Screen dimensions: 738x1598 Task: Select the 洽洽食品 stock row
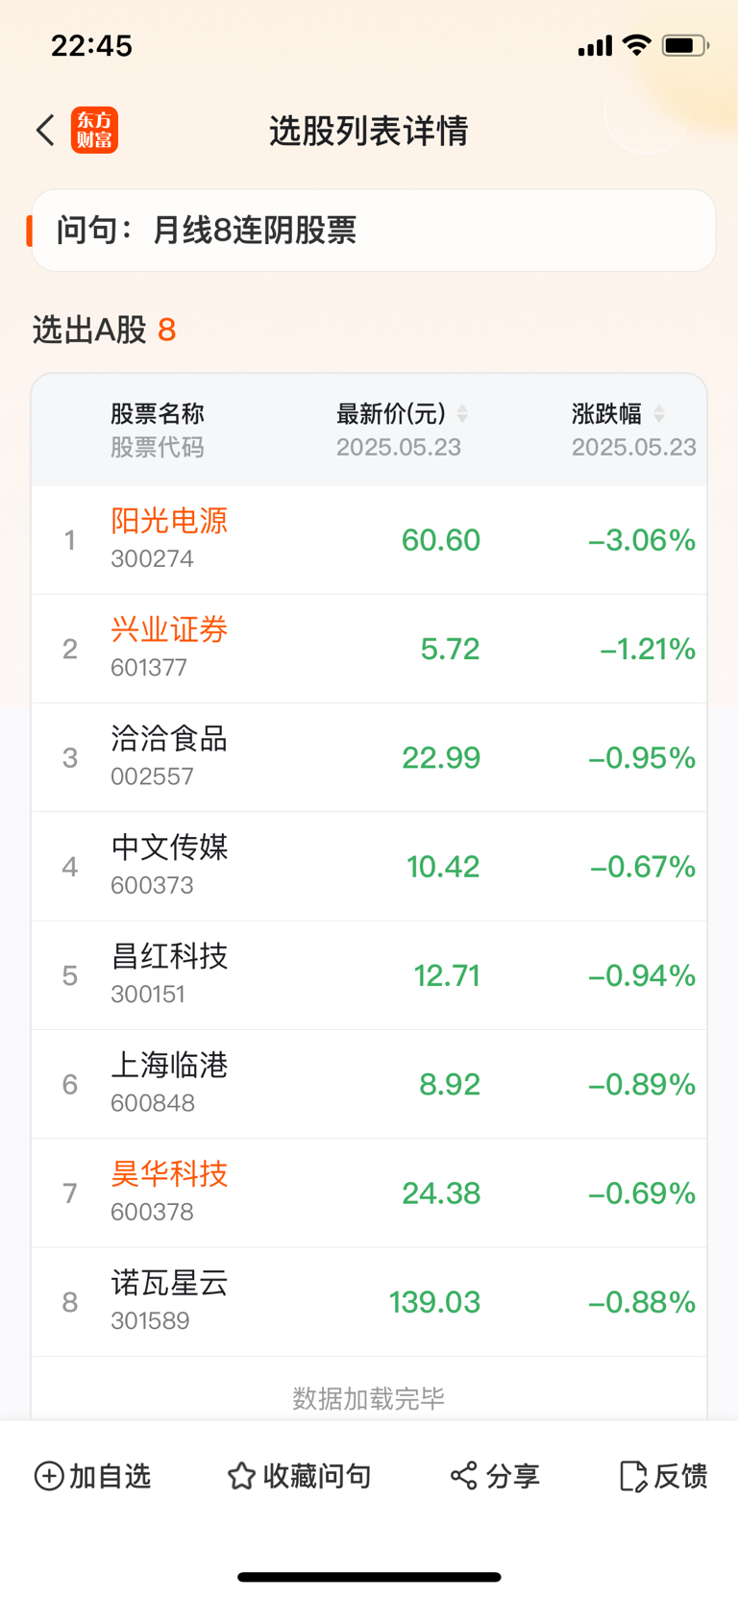tap(369, 757)
